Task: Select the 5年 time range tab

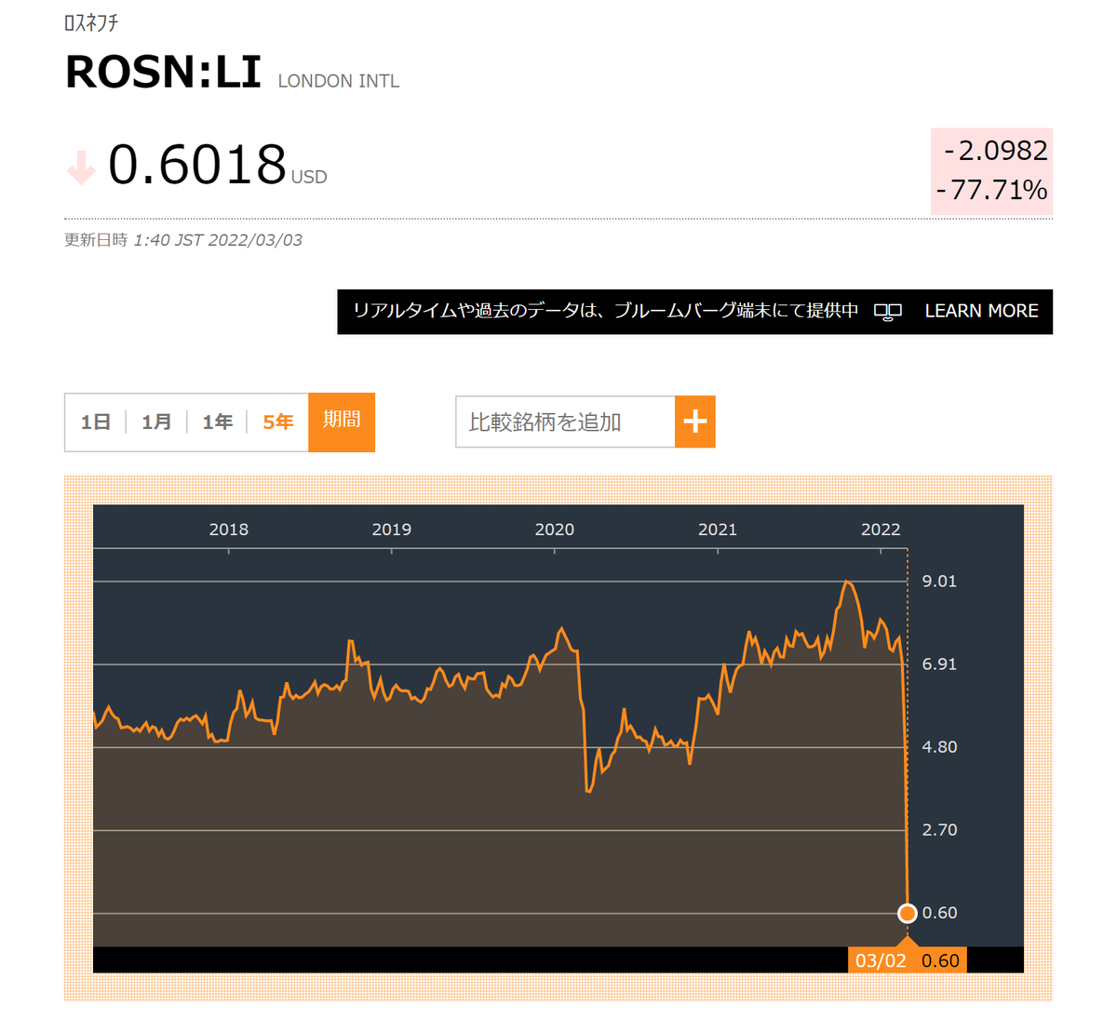Action: 277,422
